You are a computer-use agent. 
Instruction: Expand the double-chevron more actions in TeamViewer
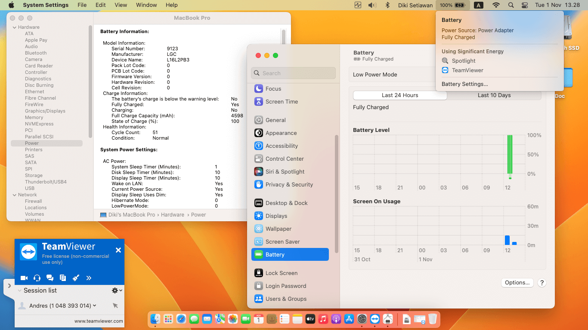(x=89, y=278)
